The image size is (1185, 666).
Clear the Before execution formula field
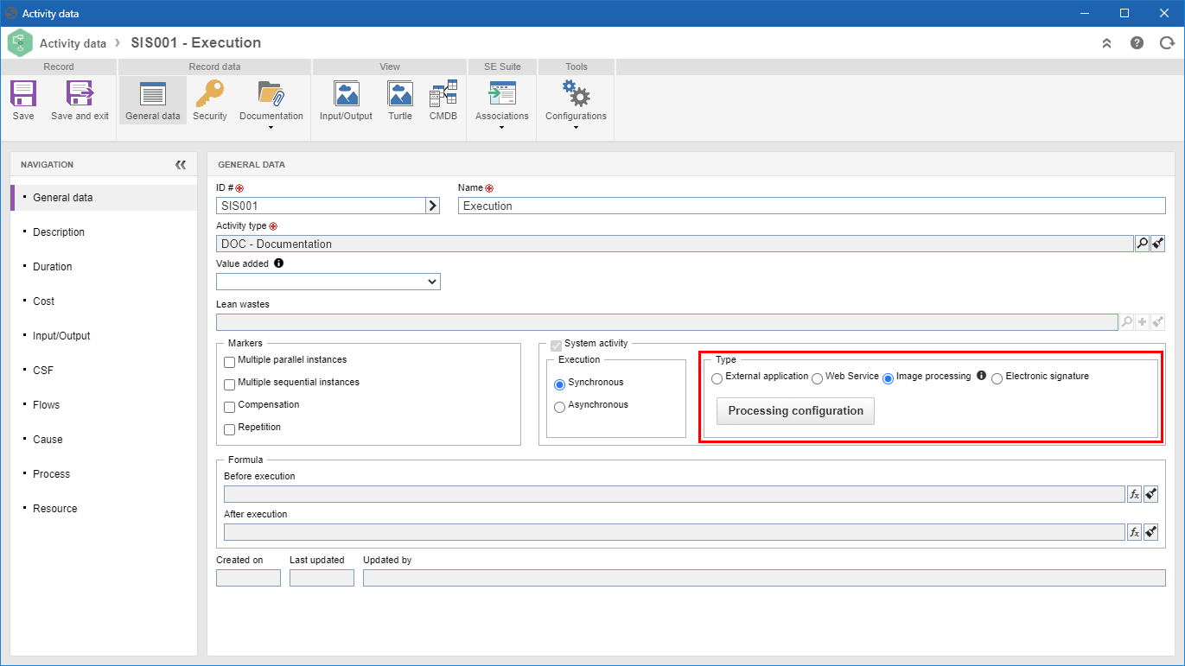pos(1150,494)
